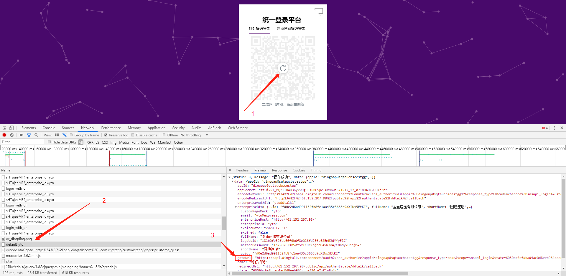566x276 pixels.
Task: Go to the Performance tab
Action: coord(111,128)
